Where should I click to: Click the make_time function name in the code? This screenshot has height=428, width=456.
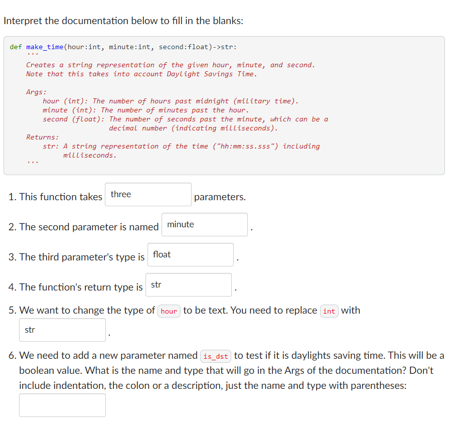[x=45, y=46]
